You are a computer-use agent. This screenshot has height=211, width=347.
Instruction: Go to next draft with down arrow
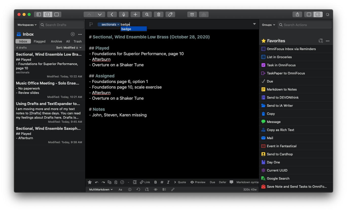[100, 14]
